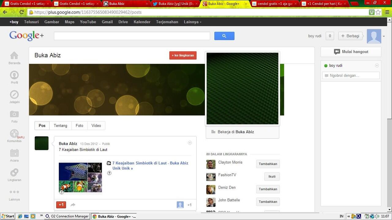Click Tambahkan next to John Battelle

pos(268,202)
